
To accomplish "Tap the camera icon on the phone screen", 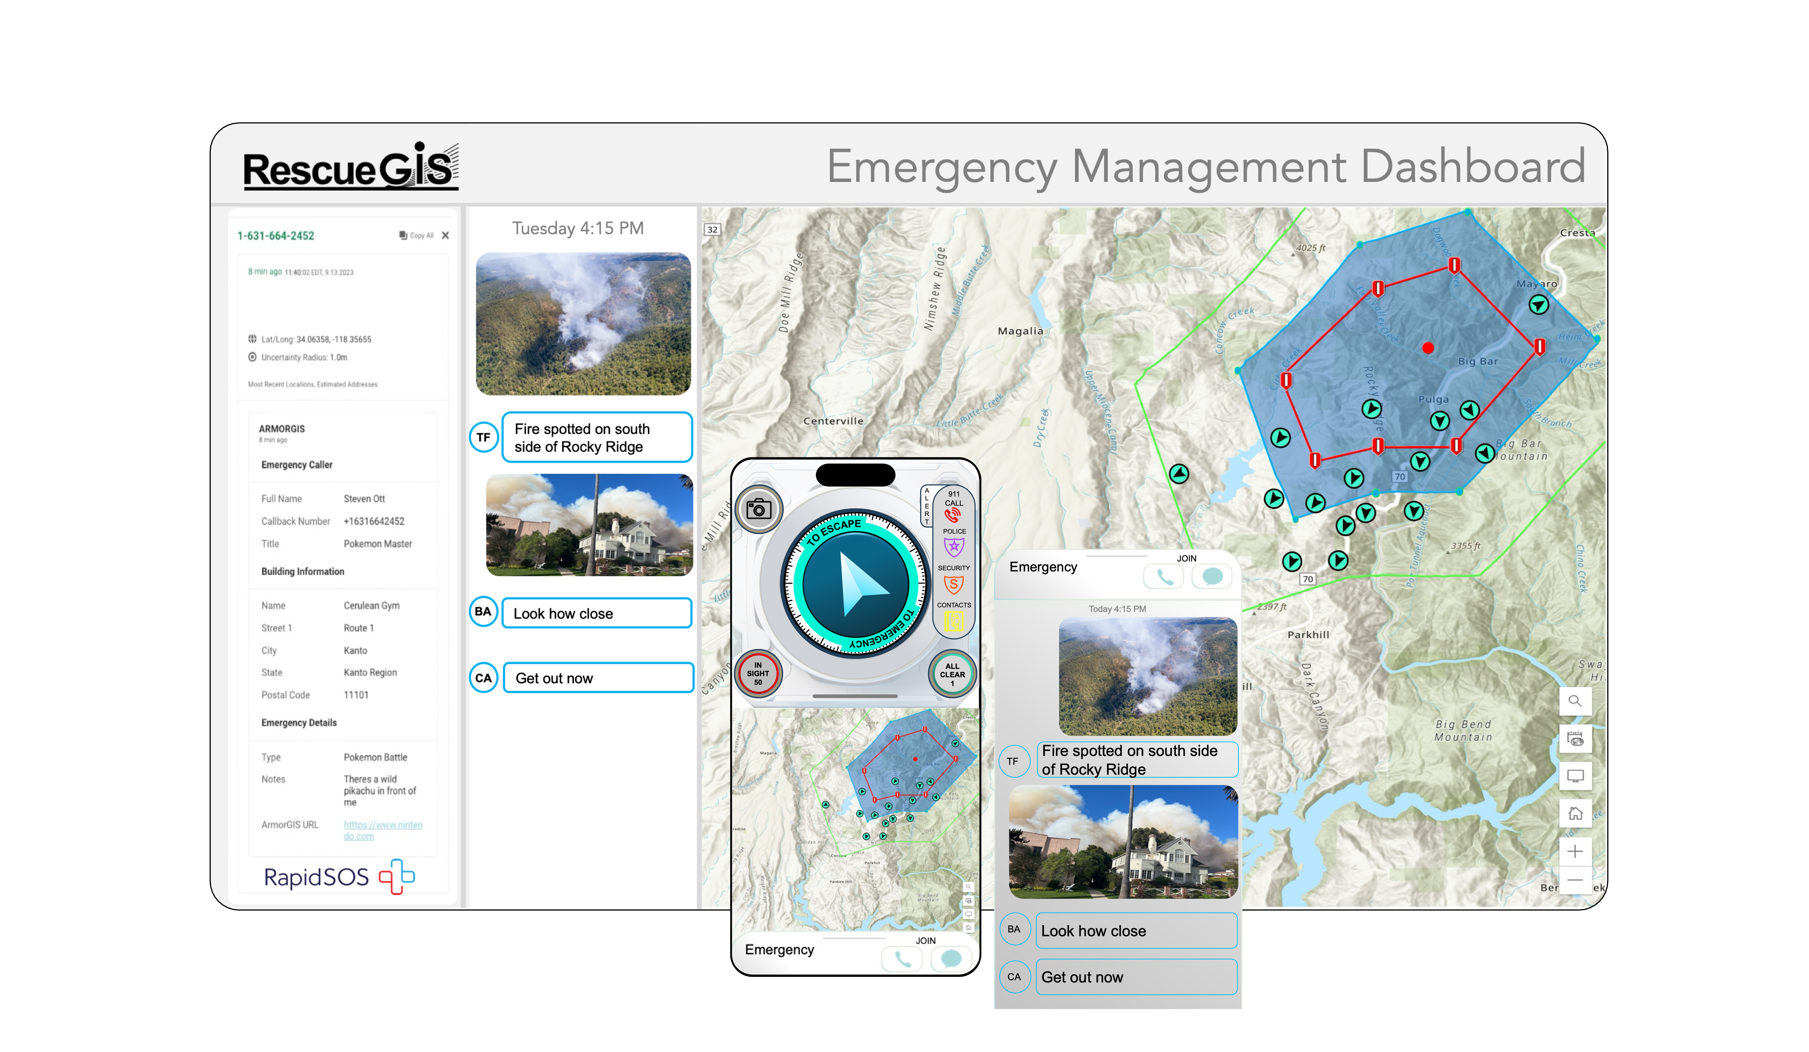I will point(759,510).
